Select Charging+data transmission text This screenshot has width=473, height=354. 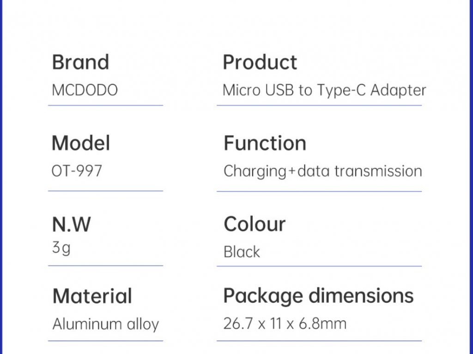323,171
